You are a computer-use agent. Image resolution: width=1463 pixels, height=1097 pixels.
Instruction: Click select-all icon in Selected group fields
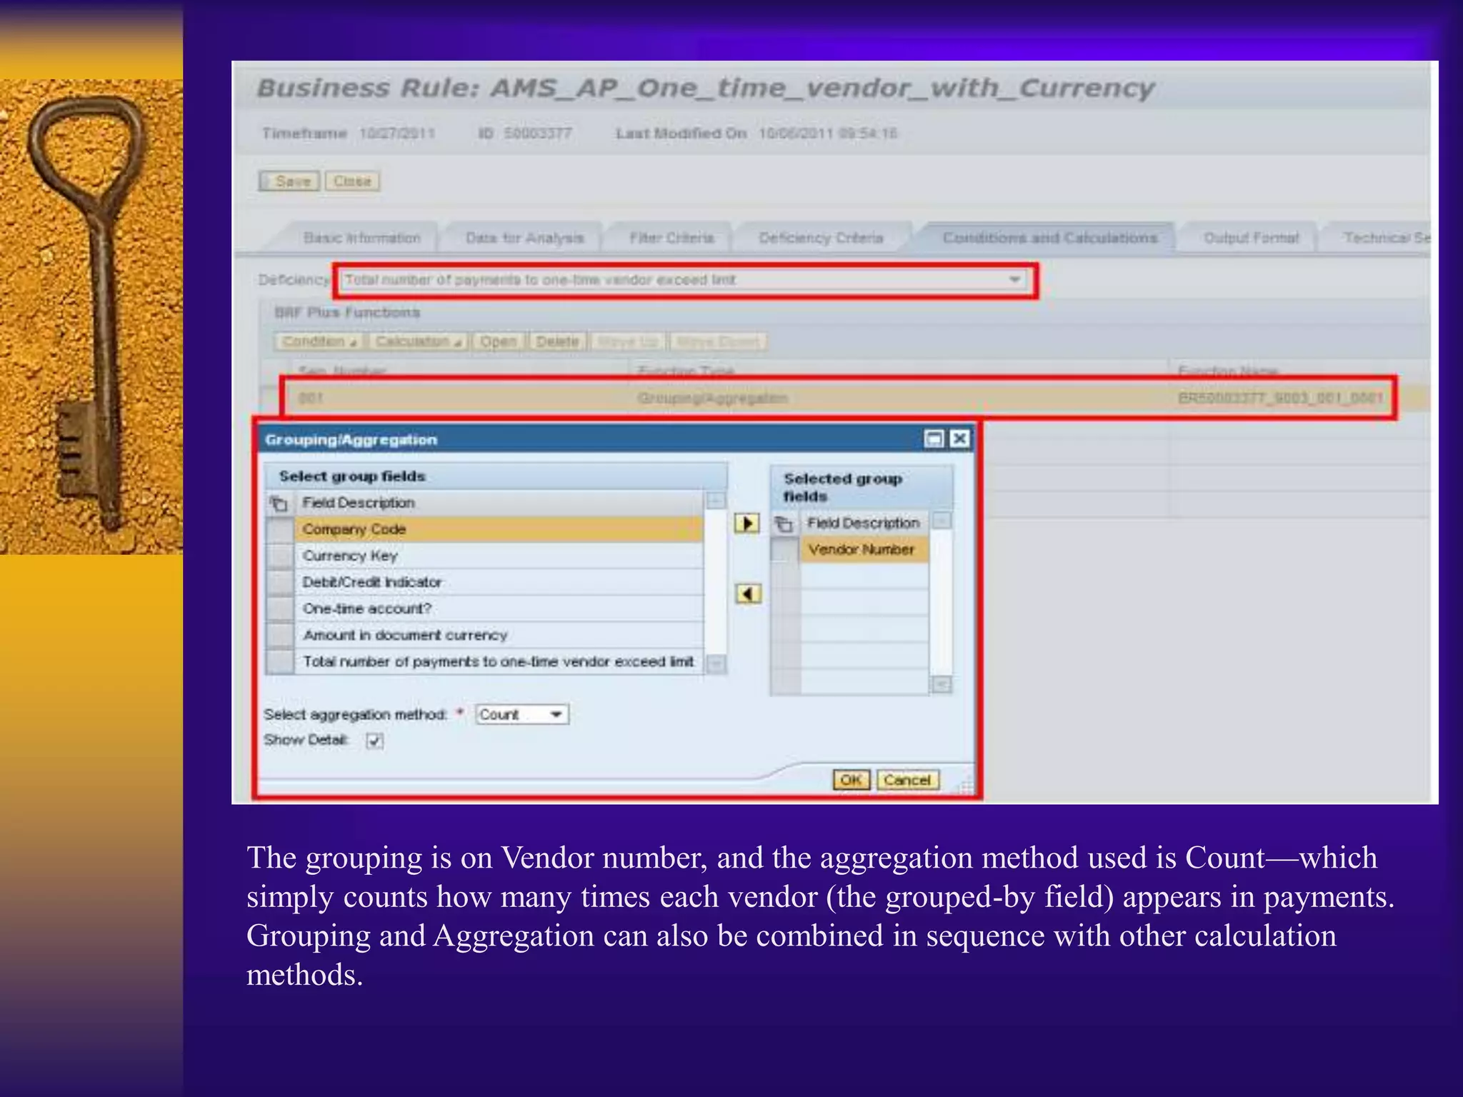(784, 524)
